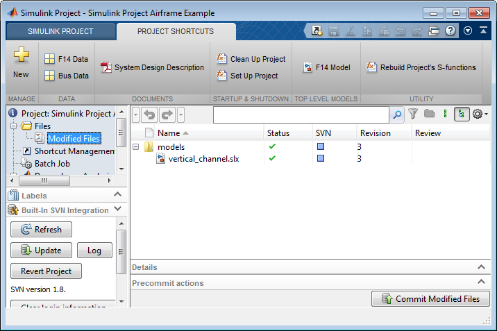The image size is (497, 331).
Task: Expand the Details section
Action: tap(482, 267)
